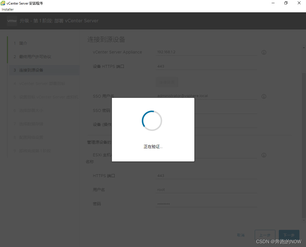Click the vCenter Server installer title bar icon
Image resolution: width=306 pixels, height=247 pixels.
(x=3, y=3)
